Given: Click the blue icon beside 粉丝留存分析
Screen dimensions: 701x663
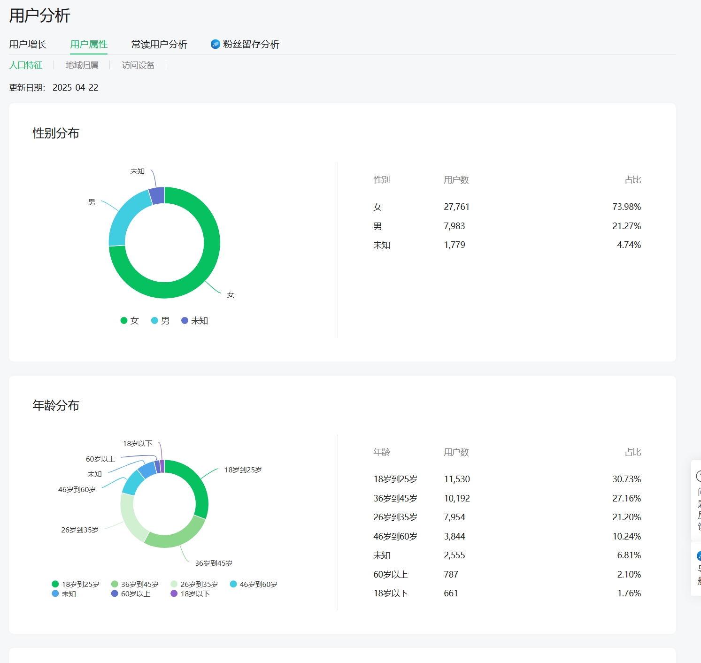Looking at the screenshot, I should [215, 44].
